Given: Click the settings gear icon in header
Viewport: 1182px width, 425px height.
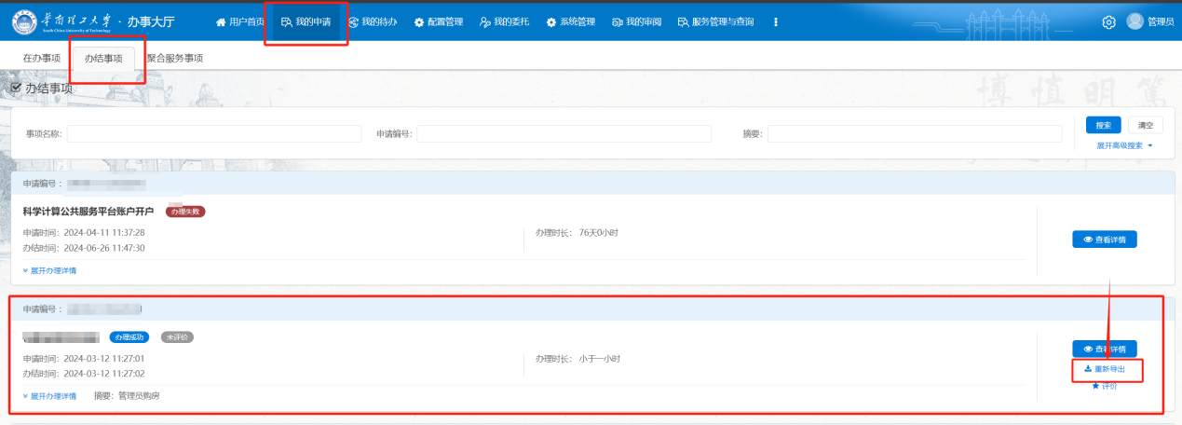Looking at the screenshot, I should click(x=1108, y=22).
